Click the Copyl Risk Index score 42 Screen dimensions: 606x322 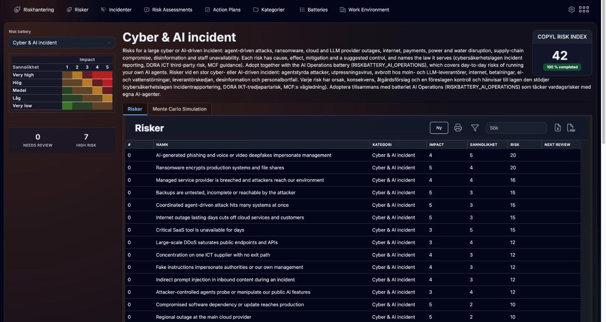coord(560,55)
